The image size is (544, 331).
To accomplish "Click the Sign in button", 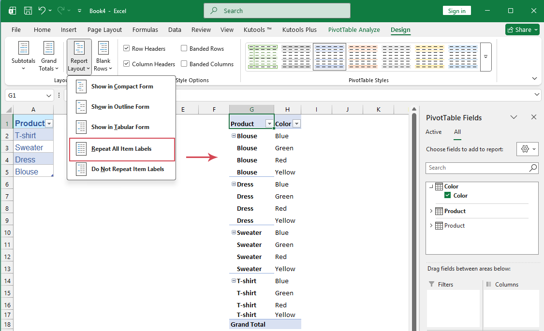I will tap(456, 10).
